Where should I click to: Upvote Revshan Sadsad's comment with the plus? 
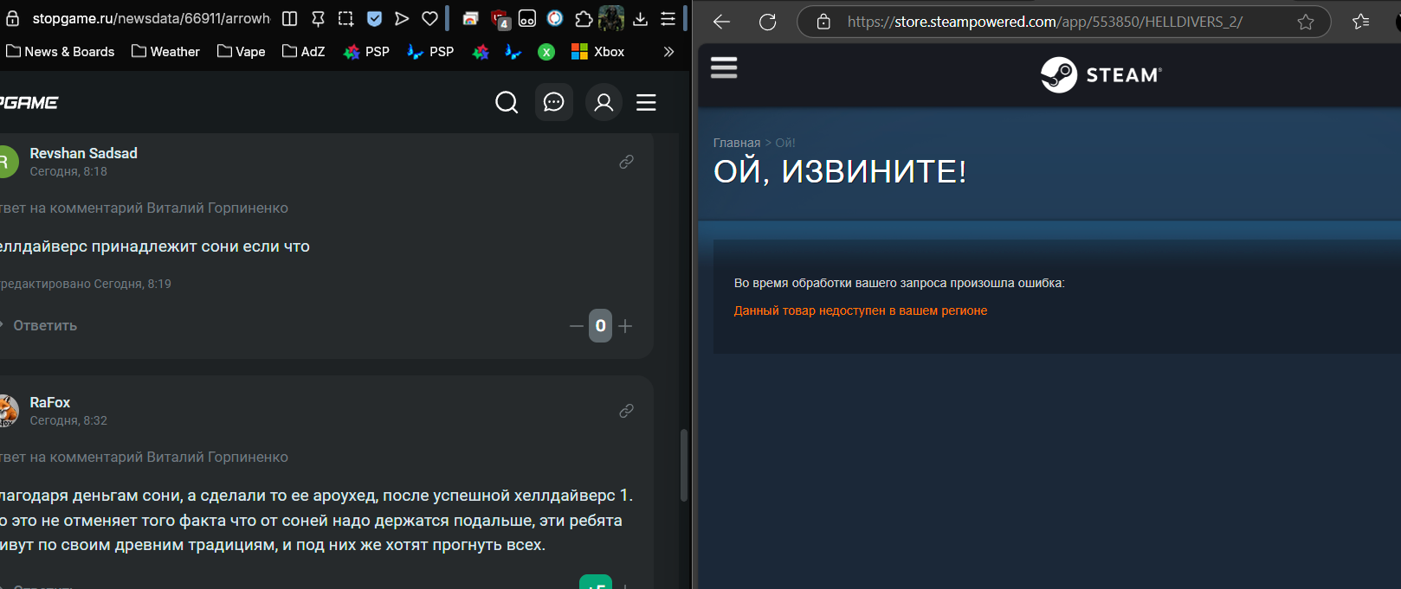(x=625, y=326)
